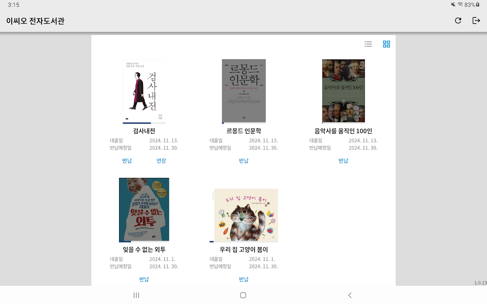Click the 대출일 date of 잊을 수 없는 외투
The image size is (487, 304).
coord(162,259)
